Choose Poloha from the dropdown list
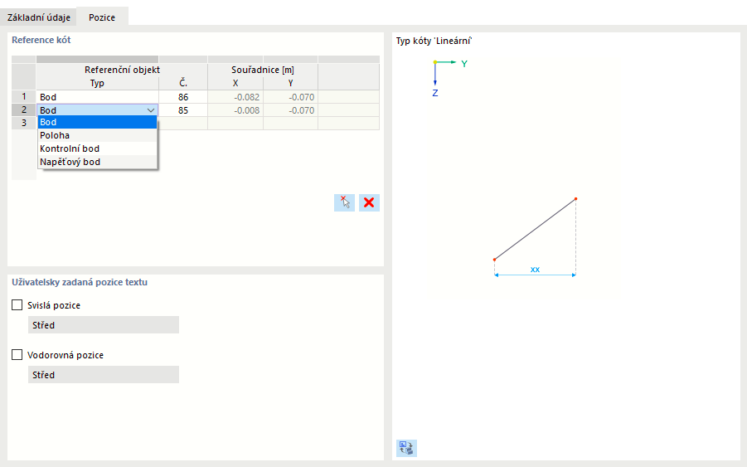 [97, 135]
